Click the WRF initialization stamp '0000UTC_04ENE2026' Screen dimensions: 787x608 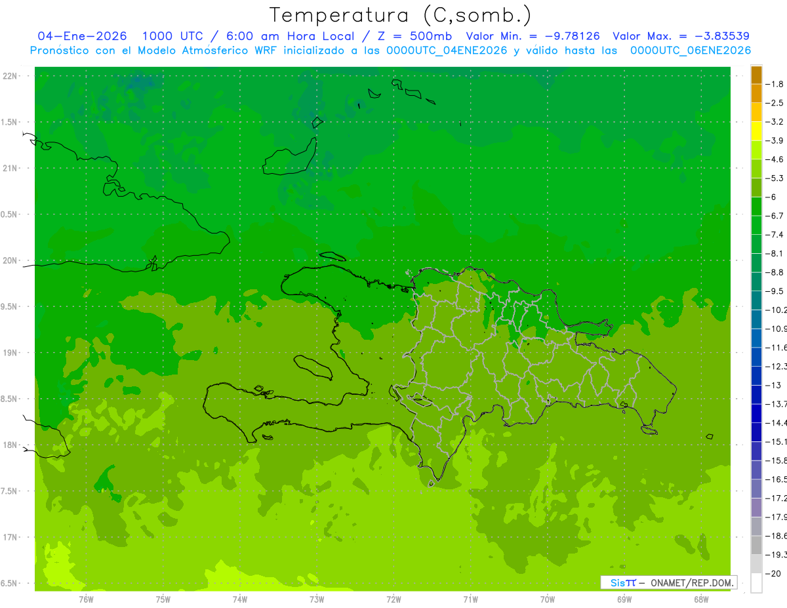pos(447,50)
